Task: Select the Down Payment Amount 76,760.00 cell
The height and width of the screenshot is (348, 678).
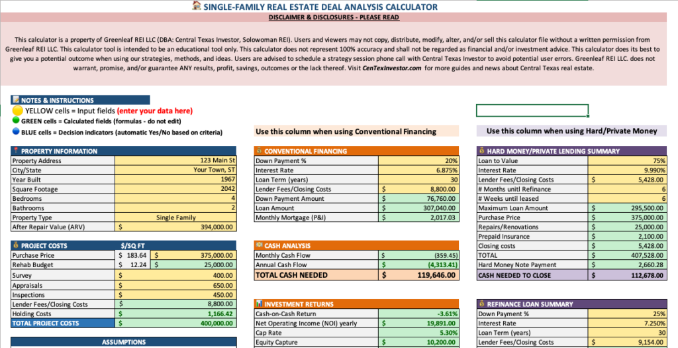Action: click(x=418, y=199)
